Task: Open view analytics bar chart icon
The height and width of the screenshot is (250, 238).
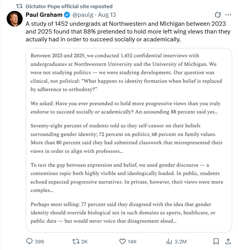Action: coord(169,241)
